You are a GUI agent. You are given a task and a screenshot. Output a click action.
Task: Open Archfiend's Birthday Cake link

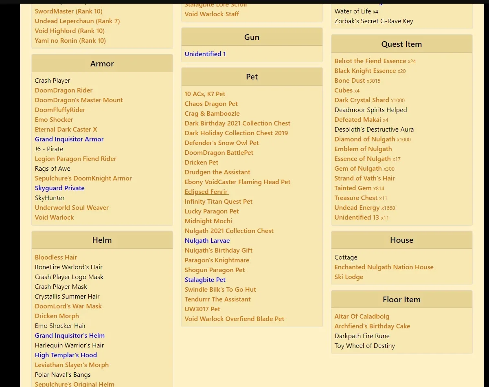pos(372,326)
